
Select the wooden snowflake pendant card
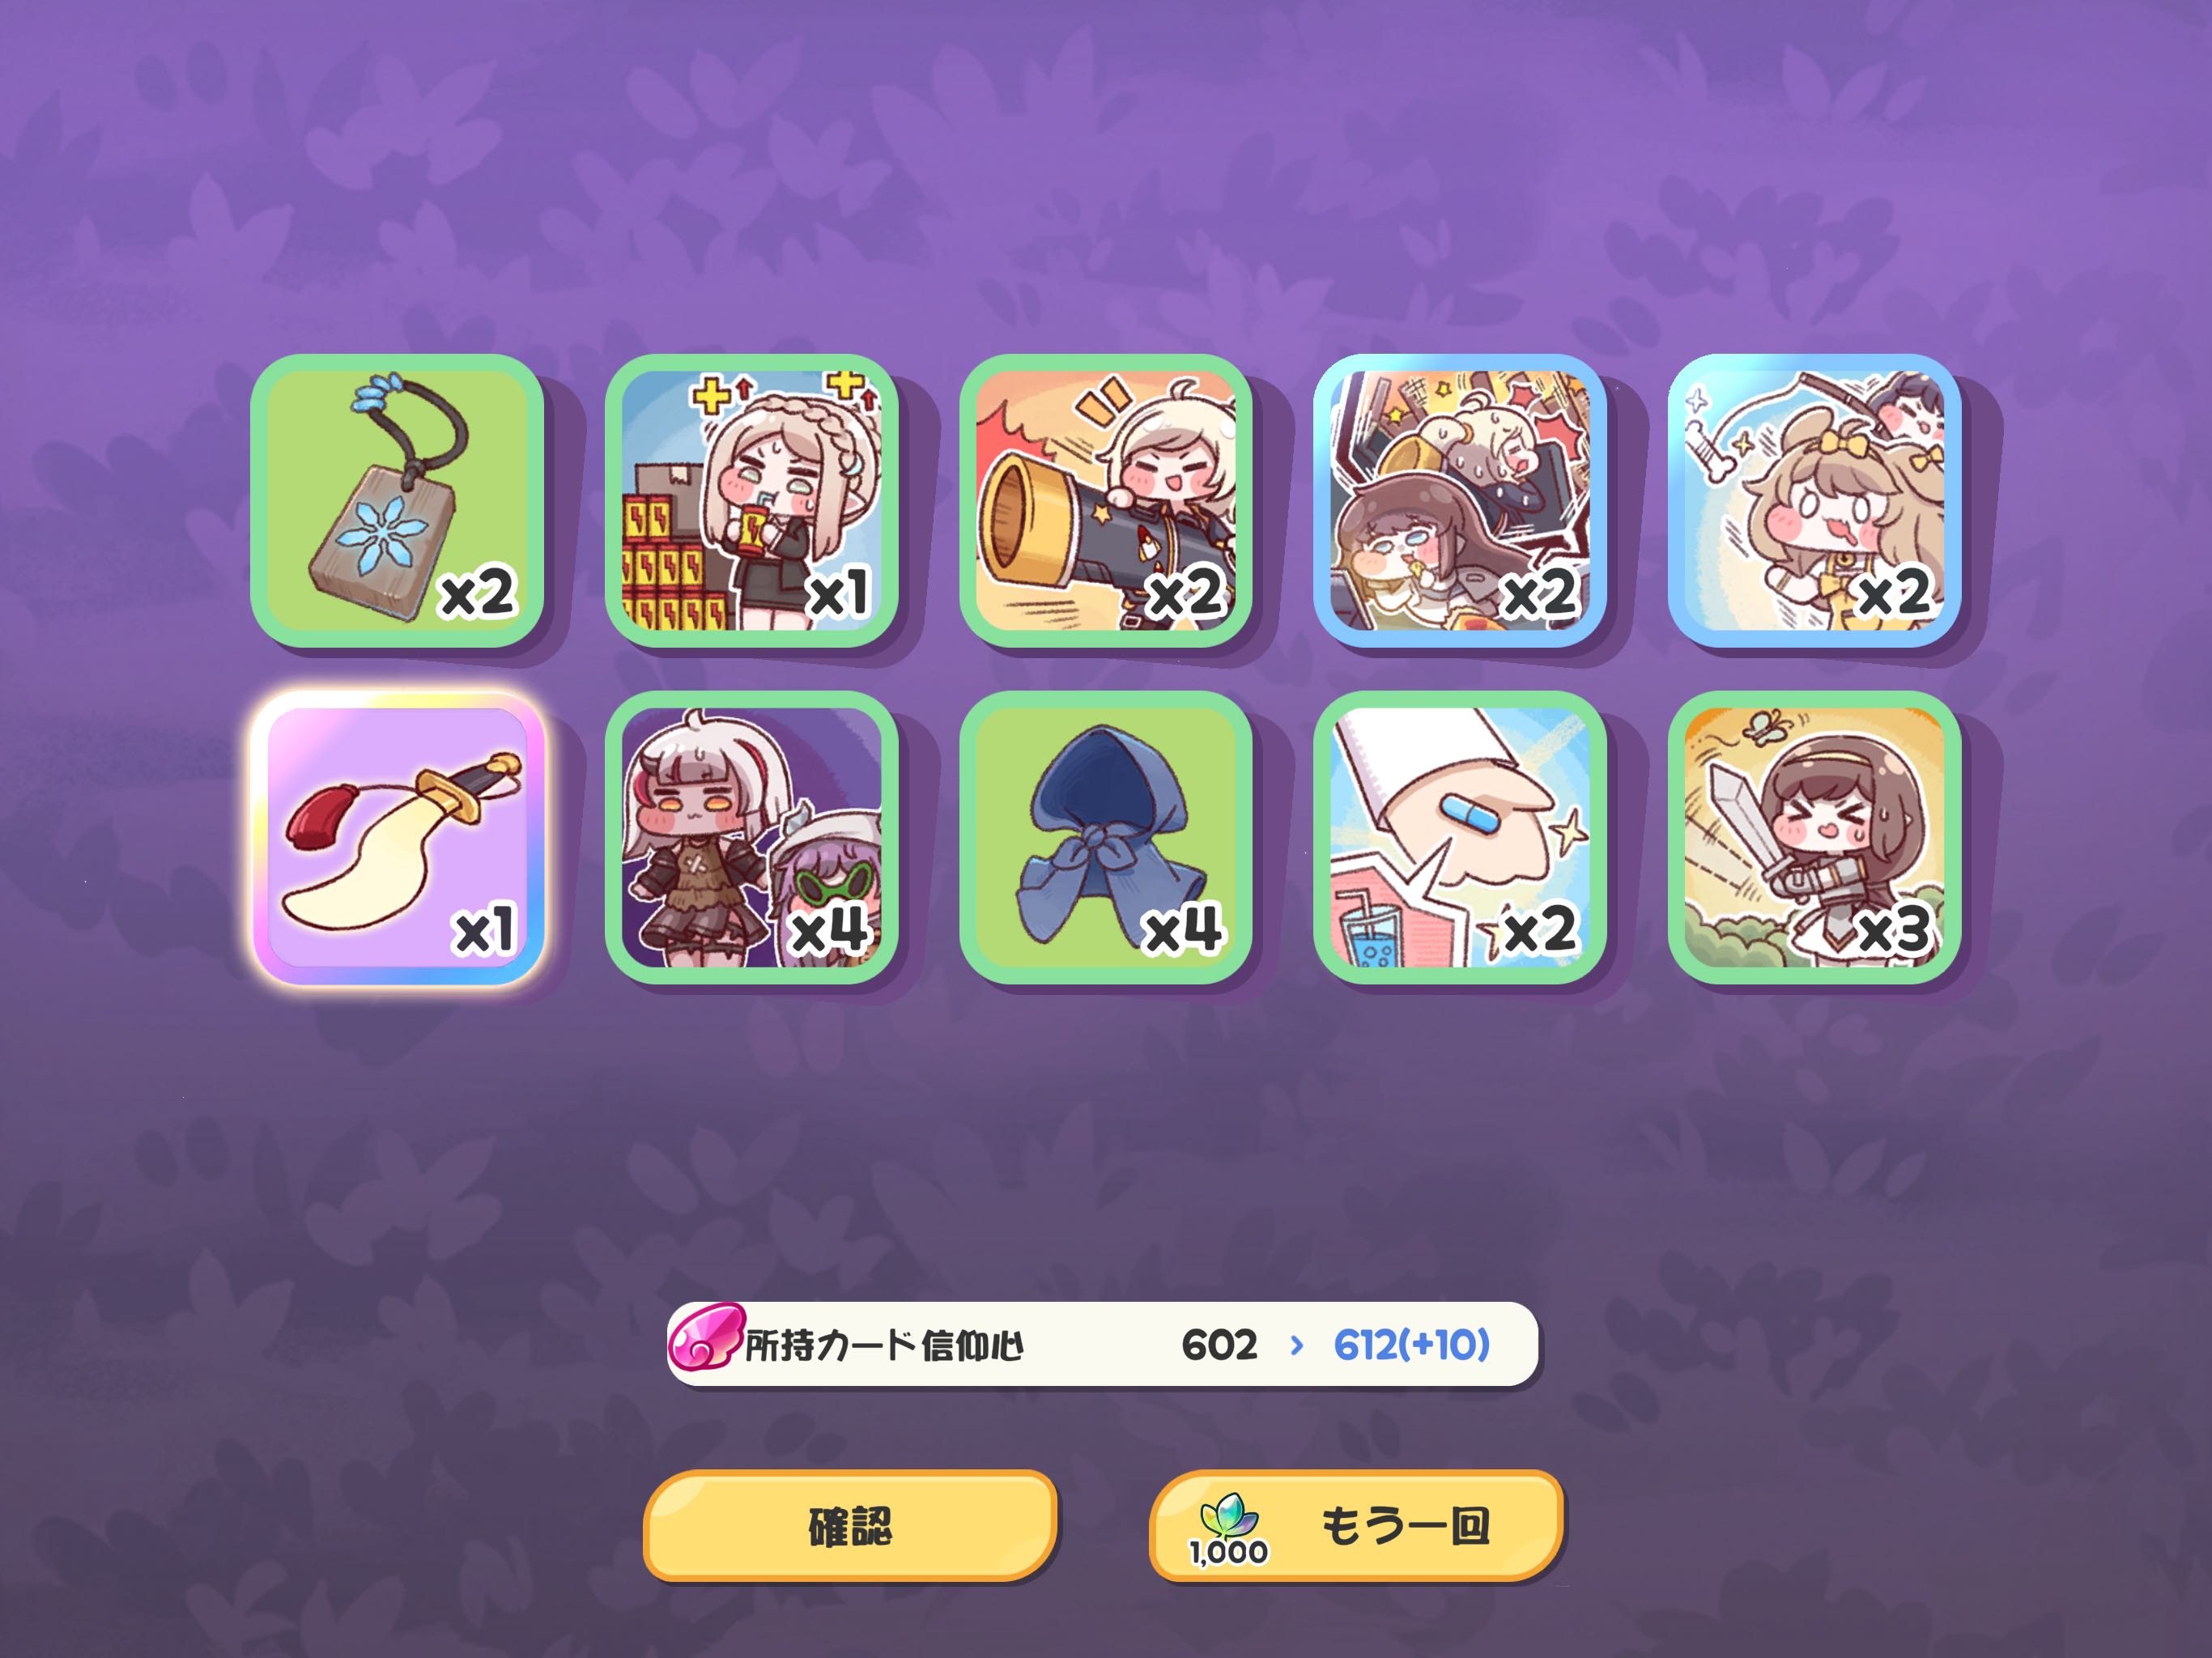coord(397,500)
